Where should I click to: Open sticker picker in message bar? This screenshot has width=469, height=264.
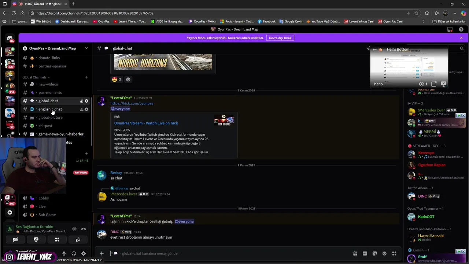pos(374,253)
